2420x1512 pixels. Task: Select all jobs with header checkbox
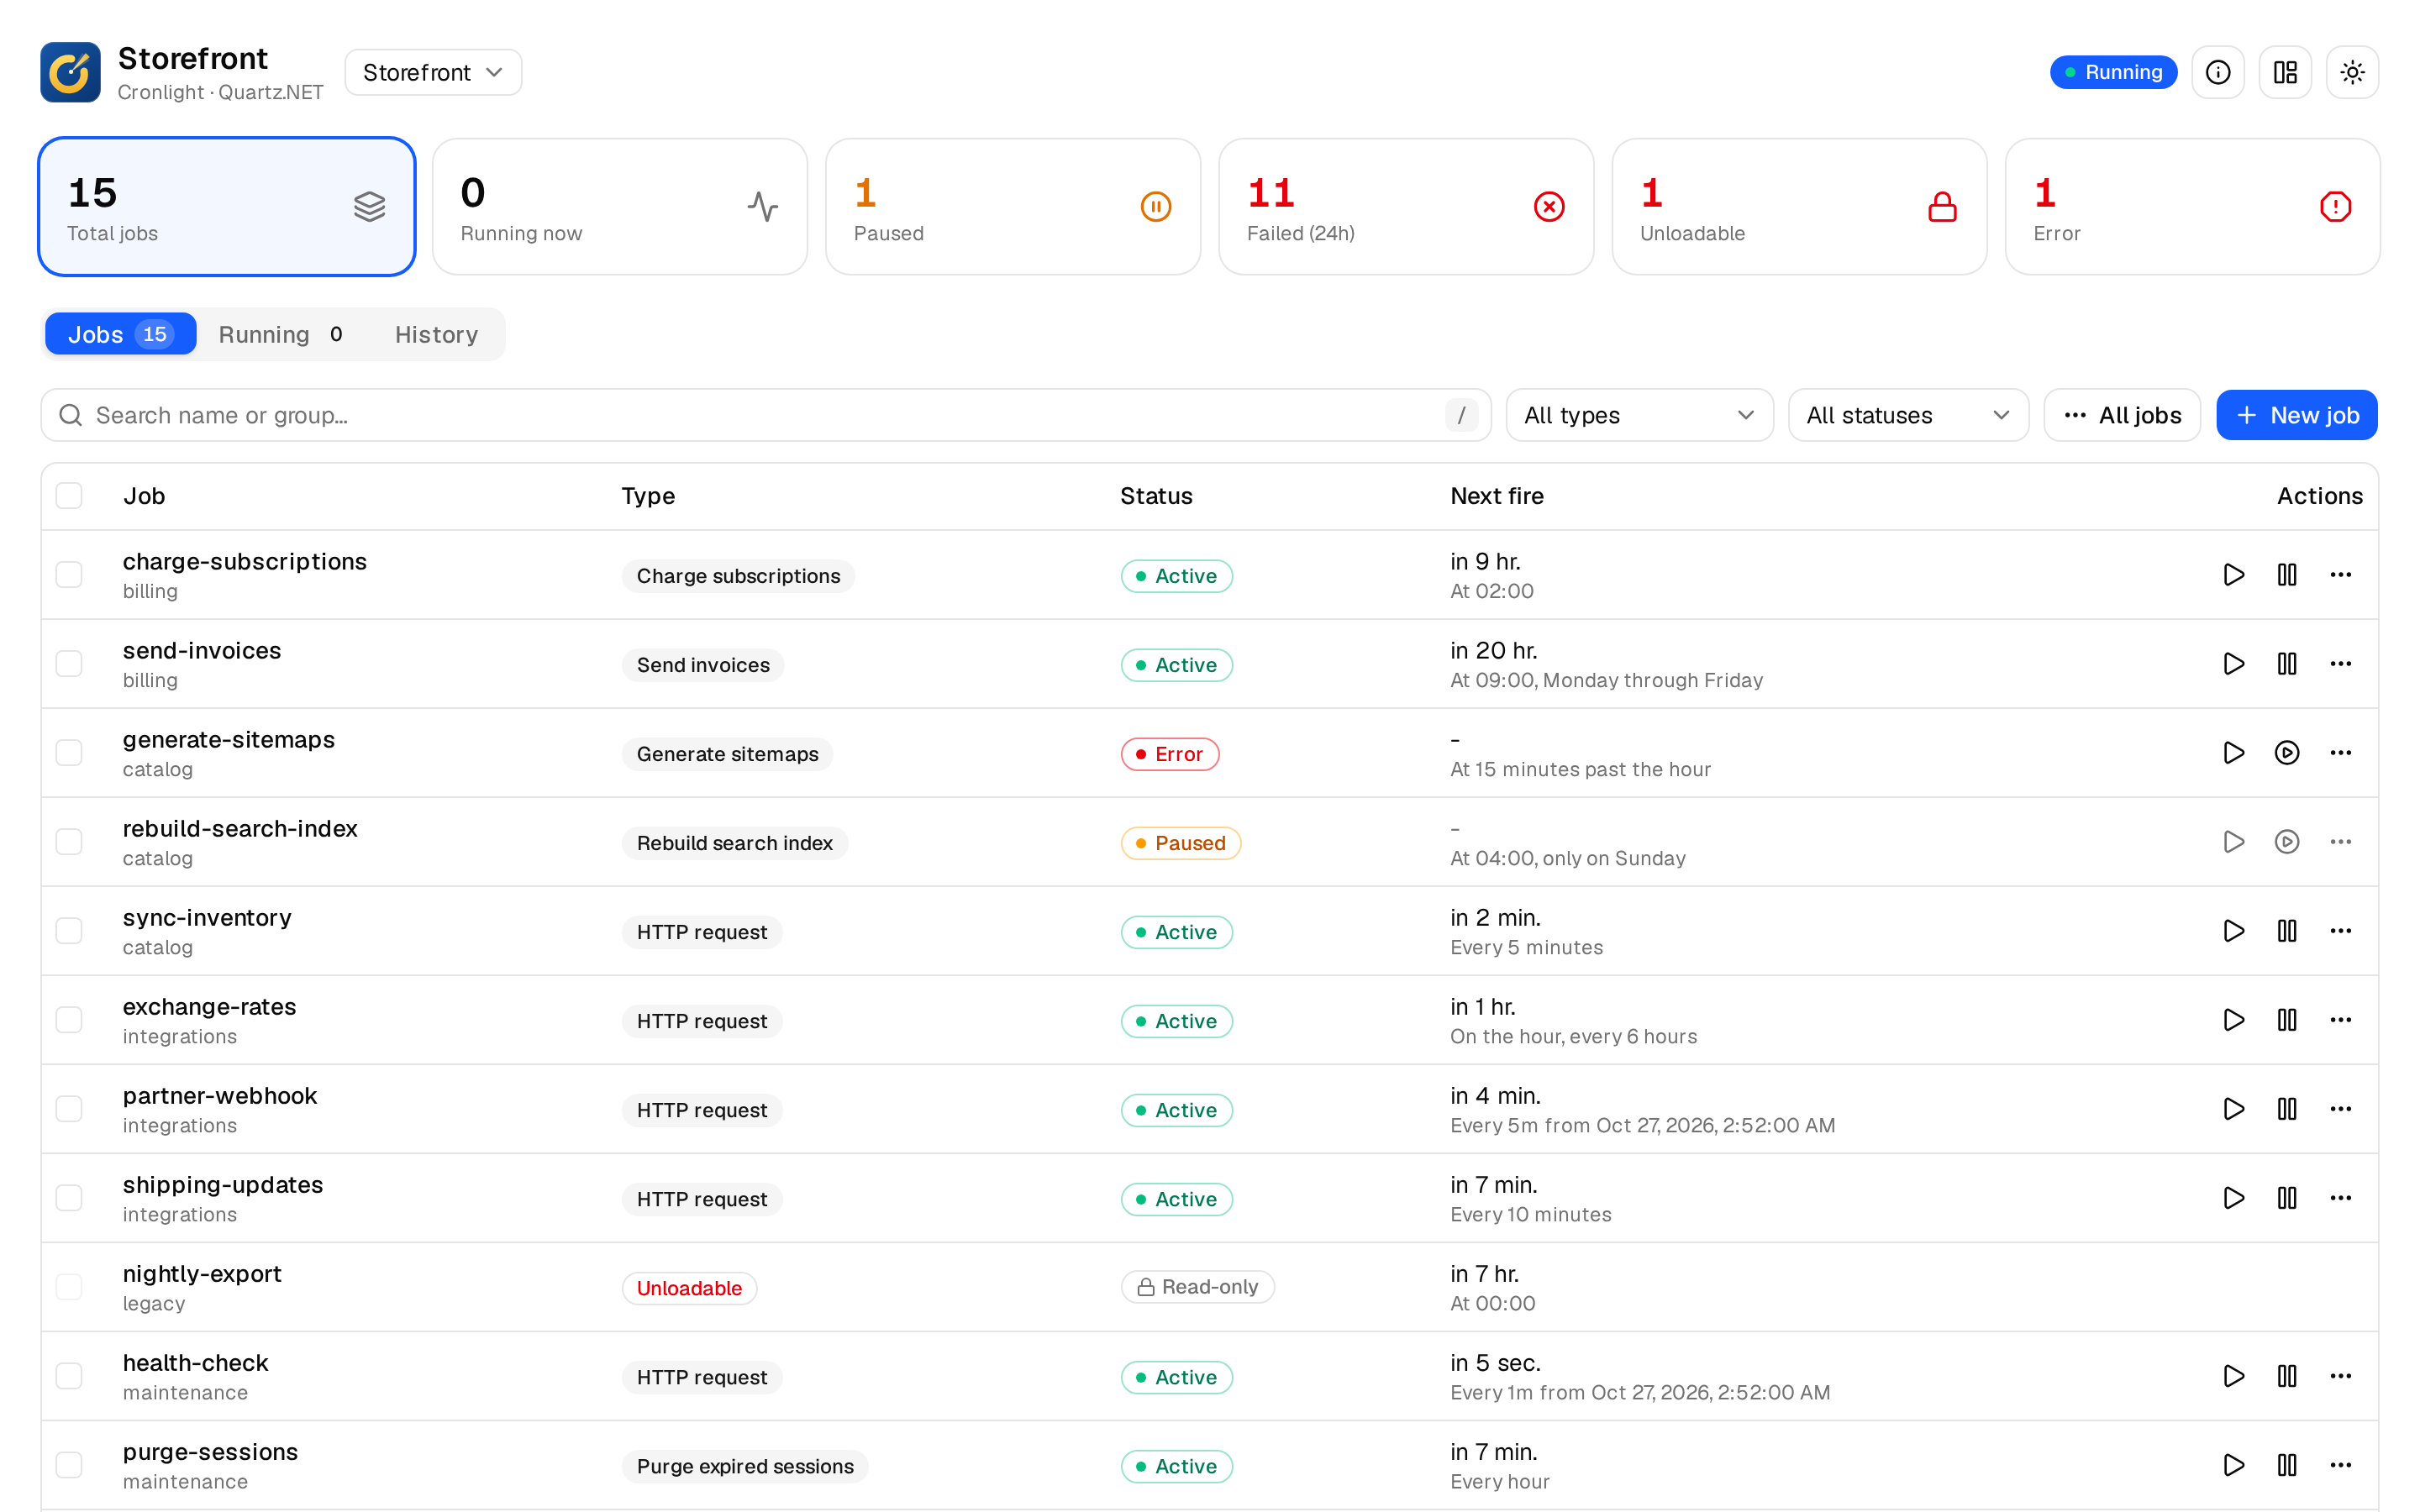coord(69,496)
